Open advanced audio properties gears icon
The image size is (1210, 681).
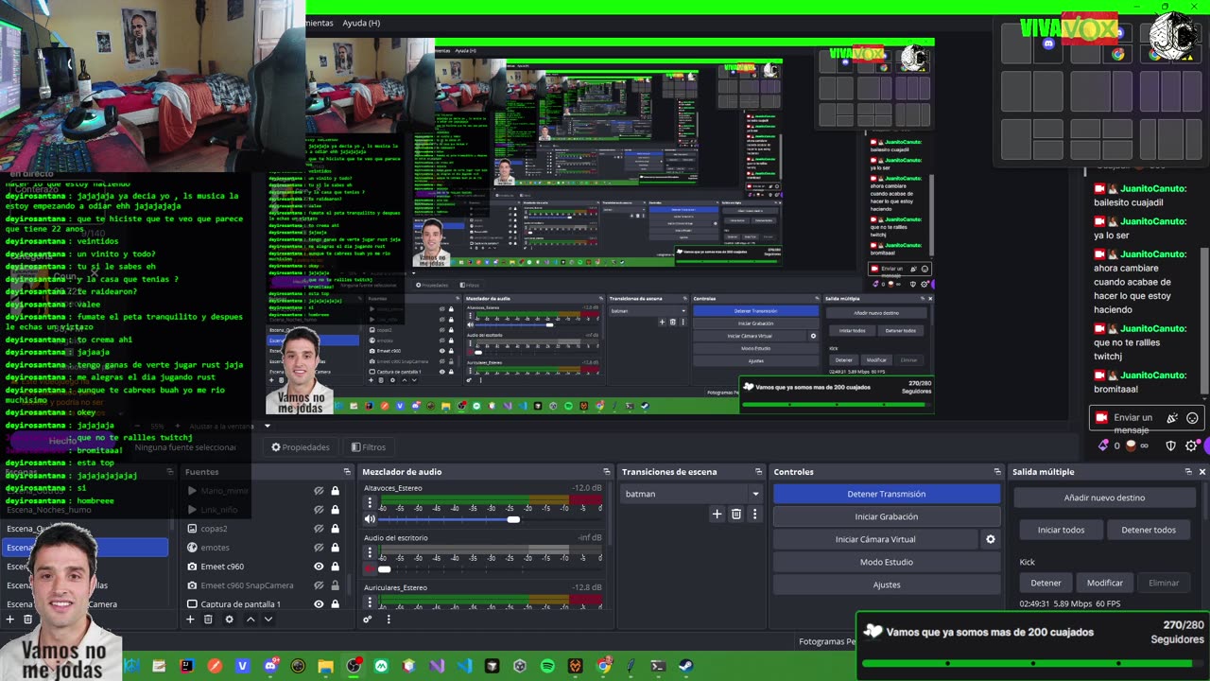[368, 620]
